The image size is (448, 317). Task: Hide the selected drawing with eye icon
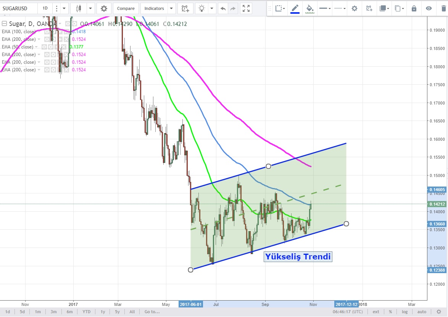429,8
